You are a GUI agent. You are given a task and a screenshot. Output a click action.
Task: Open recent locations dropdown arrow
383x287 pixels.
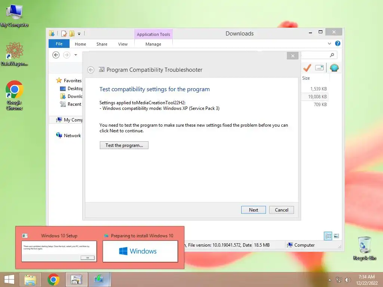76,55
